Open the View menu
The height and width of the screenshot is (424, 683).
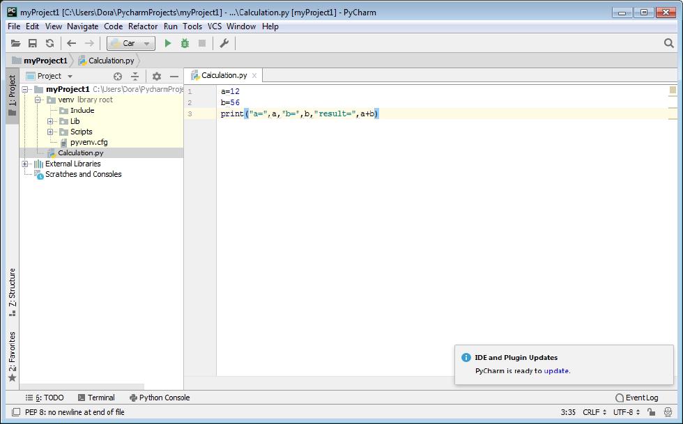tap(54, 26)
